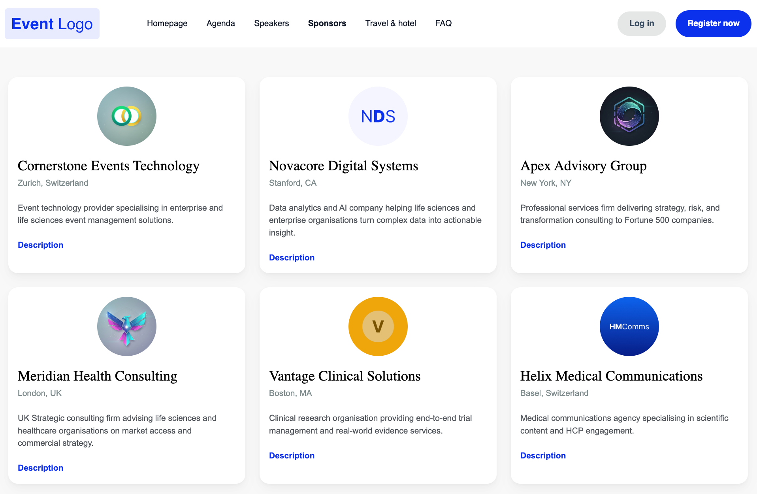The height and width of the screenshot is (494, 757).
Task: Click the Cornerstone Events Technology title
Action: pyautogui.click(x=109, y=166)
